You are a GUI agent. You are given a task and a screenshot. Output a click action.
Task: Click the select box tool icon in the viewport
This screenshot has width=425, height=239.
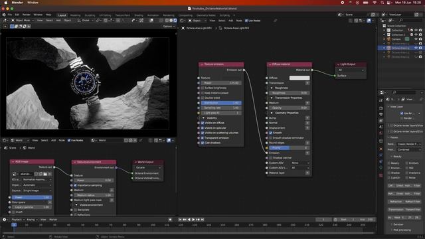click(x=12, y=27)
